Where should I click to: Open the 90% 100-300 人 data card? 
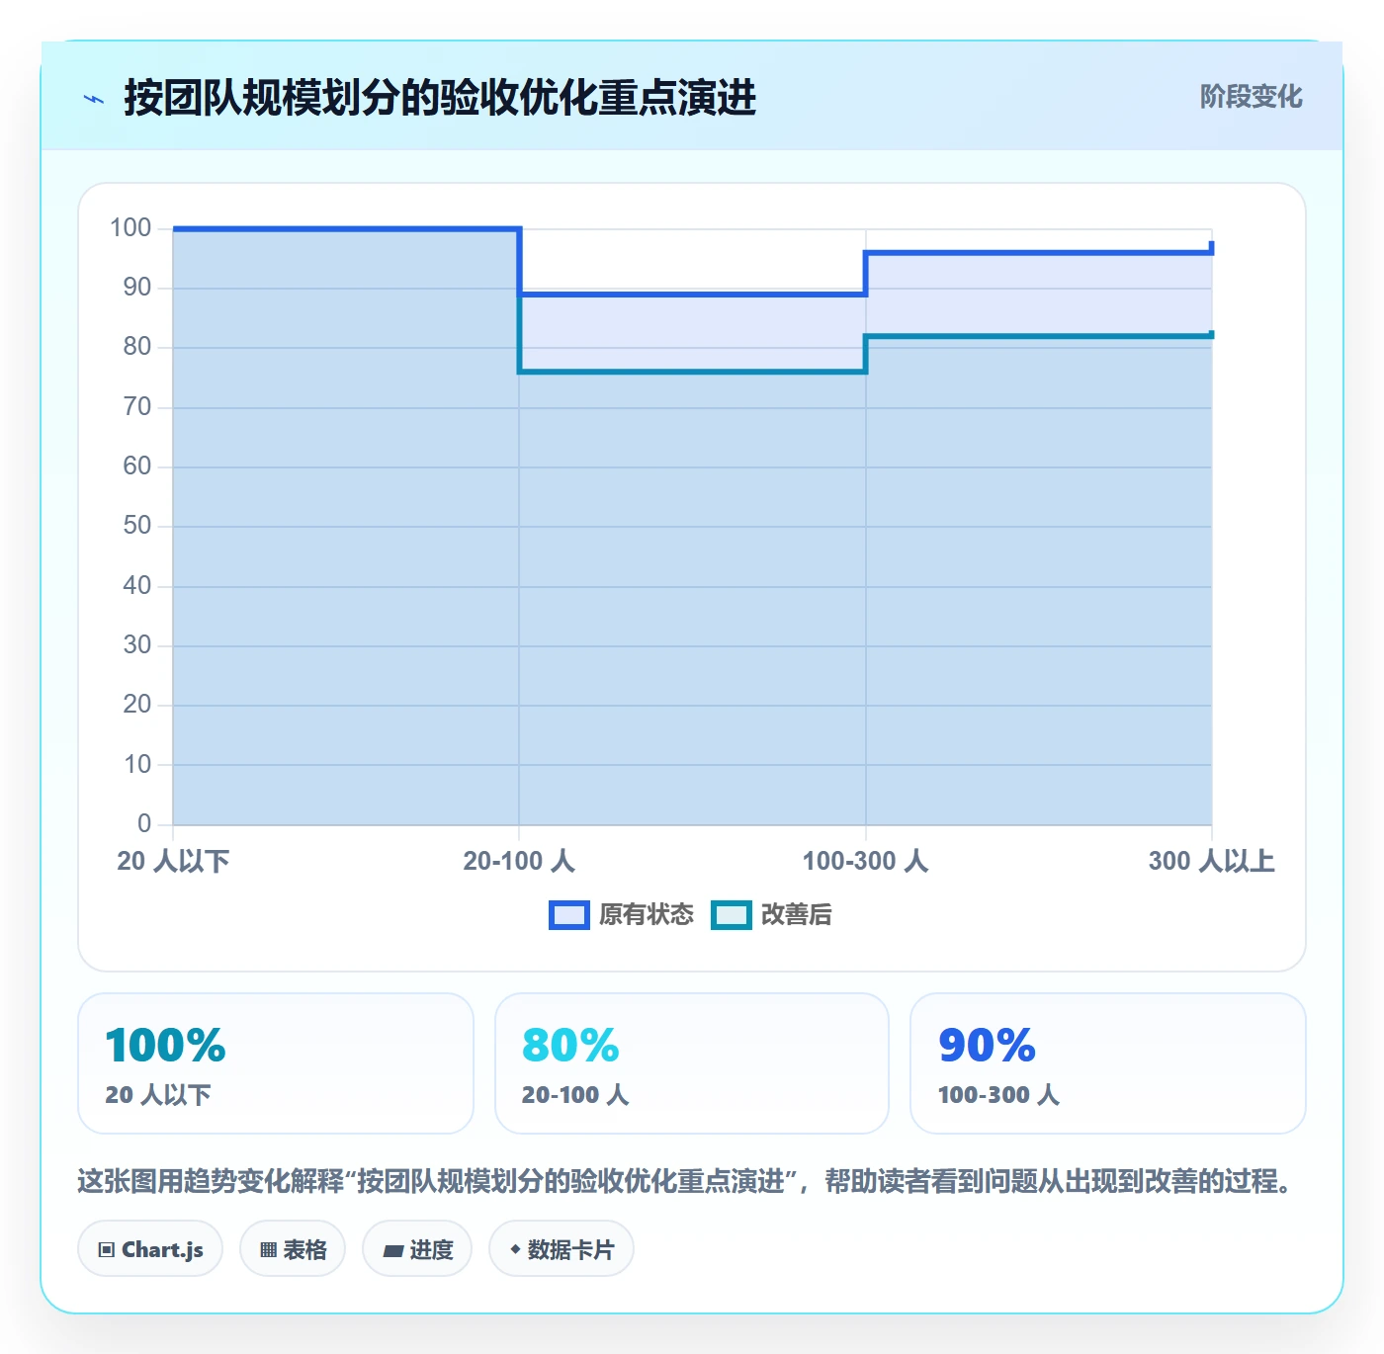click(1108, 1063)
